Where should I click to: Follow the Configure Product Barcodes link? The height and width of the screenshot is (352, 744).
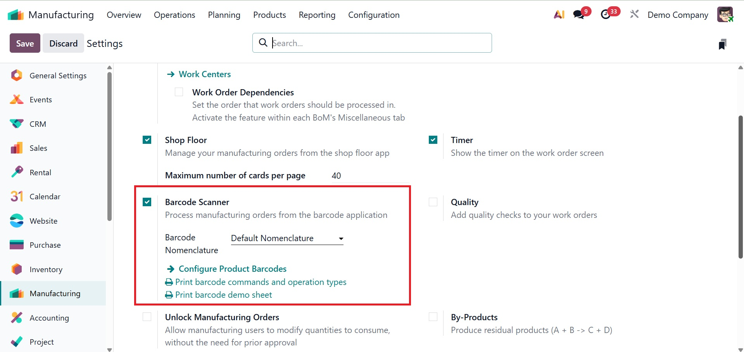[232, 269]
